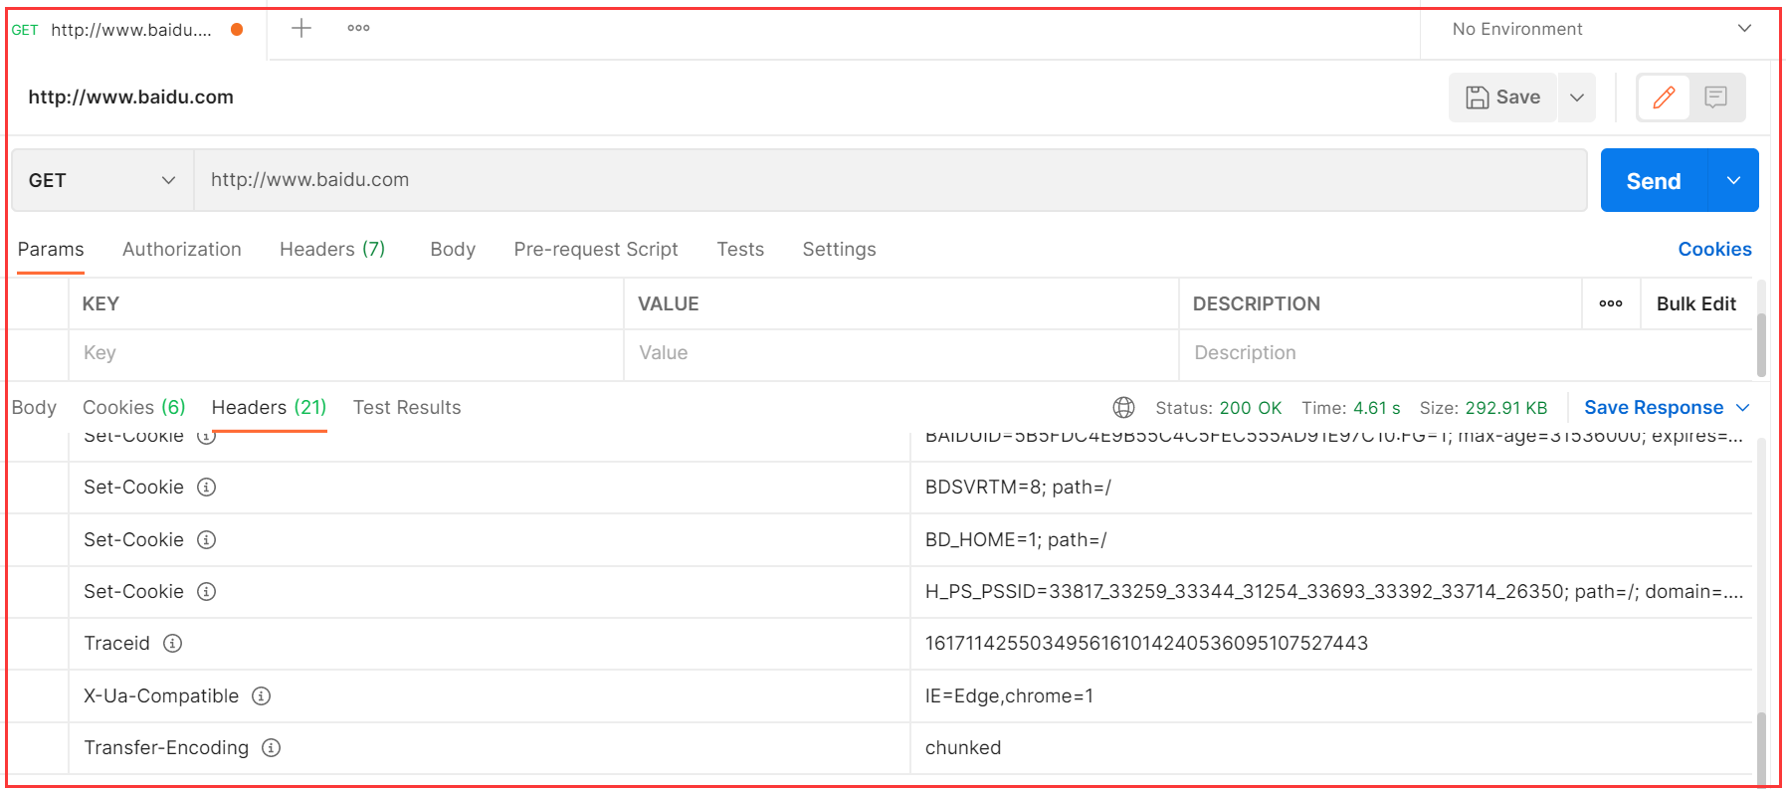1786x789 pixels.
Task: Show info for H_PS_PSSID Set-Cookie header
Action: [206, 591]
